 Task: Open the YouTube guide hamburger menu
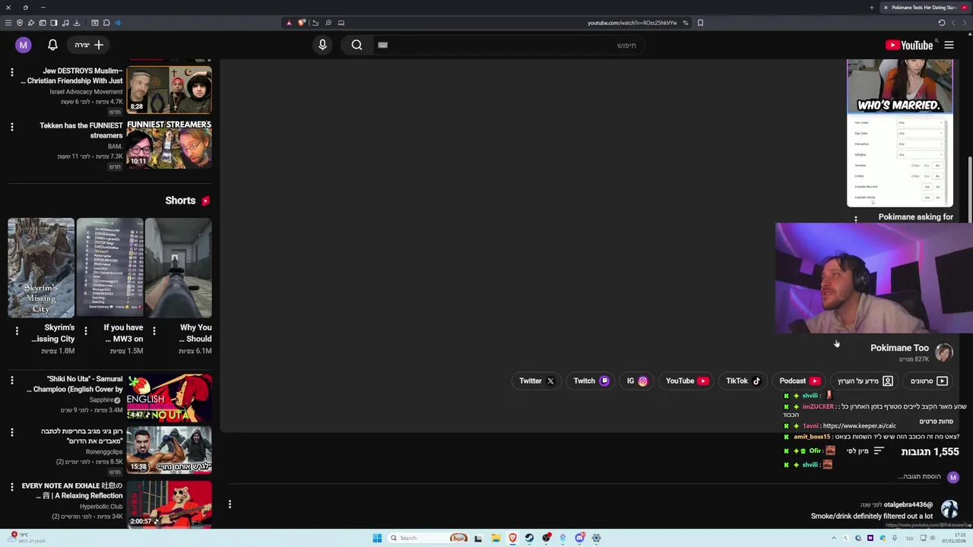[x=949, y=46]
